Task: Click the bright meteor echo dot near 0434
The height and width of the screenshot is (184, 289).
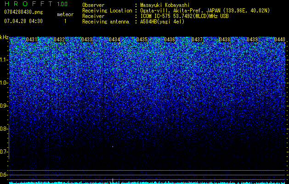Action: point(113,147)
